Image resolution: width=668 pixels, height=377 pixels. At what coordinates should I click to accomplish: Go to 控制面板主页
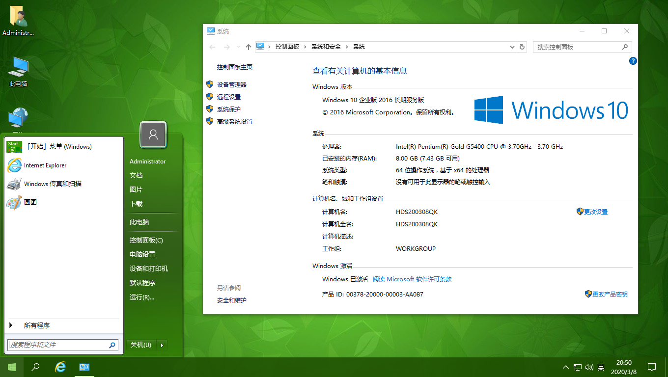235,67
